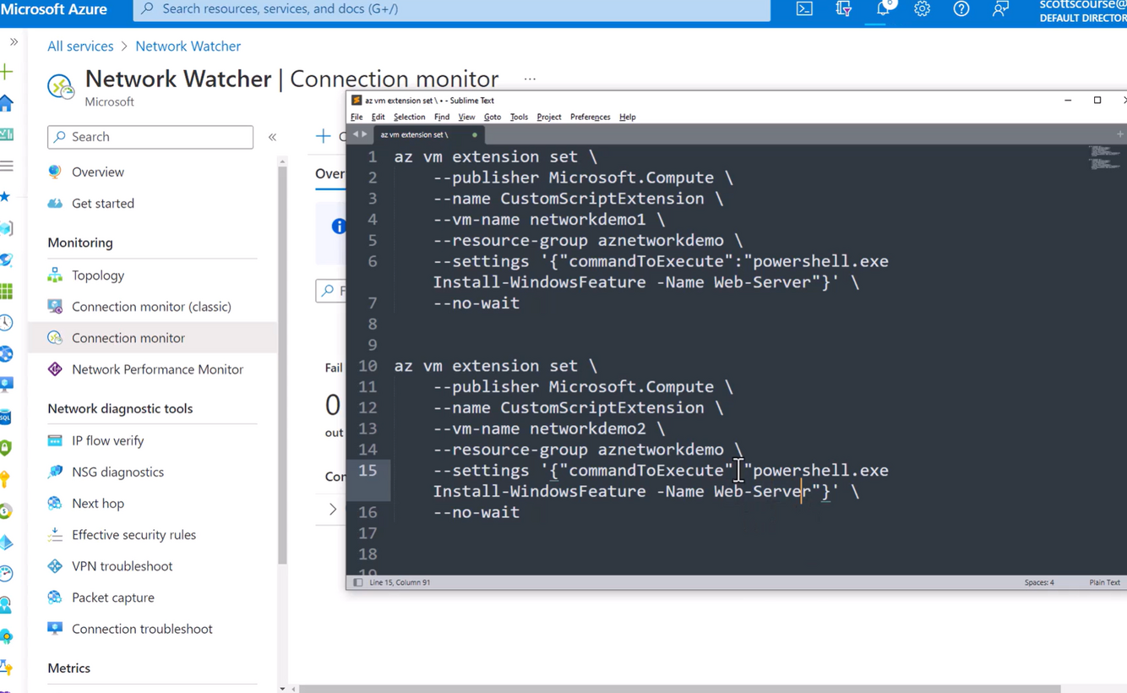Click the Effective security rules icon

55,534
